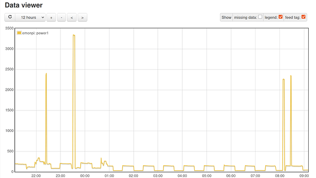Disable the feed tag checkbox
This screenshot has width=316, height=178.
[304, 17]
